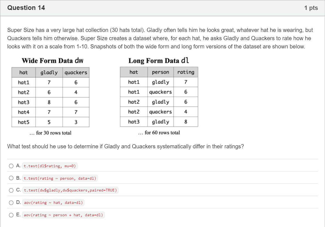Click the t.test(rating ~ person, data=dl) code
The width and height of the screenshot is (325, 227).
pyautogui.click(x=60, y=178)
